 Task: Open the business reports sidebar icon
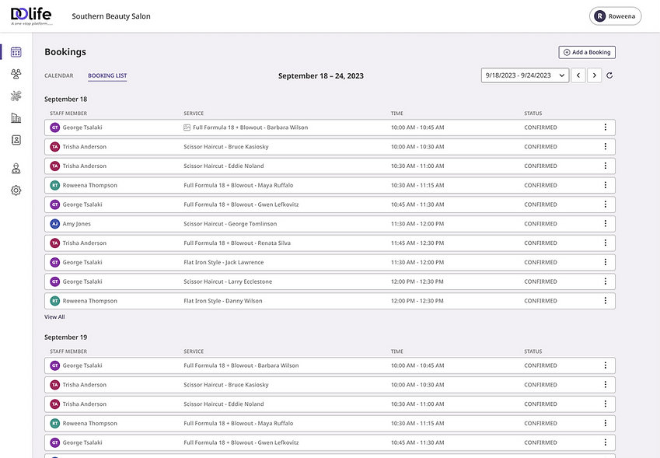(16, 119)
